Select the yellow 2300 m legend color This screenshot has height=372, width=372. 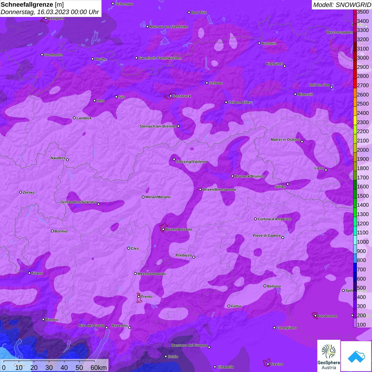click(355, 120)
